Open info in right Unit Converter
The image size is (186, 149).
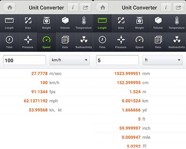[166, 8]
